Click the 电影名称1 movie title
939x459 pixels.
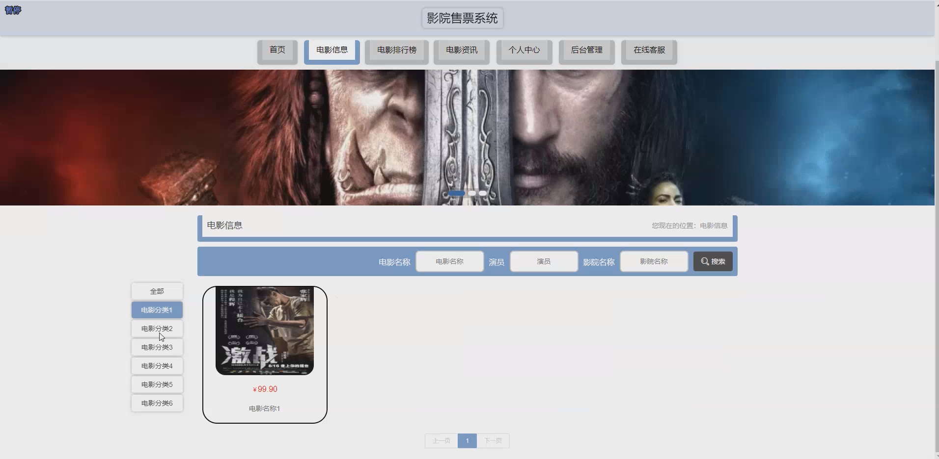point(265,408)
